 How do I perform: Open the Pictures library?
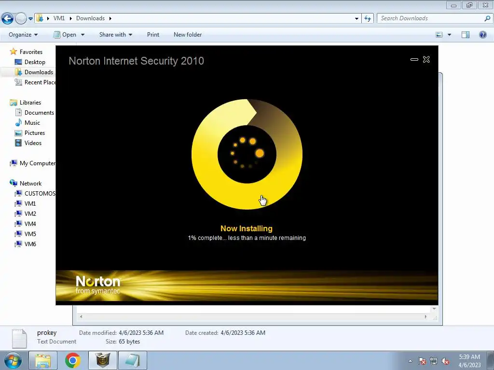(x=35, y=133)
